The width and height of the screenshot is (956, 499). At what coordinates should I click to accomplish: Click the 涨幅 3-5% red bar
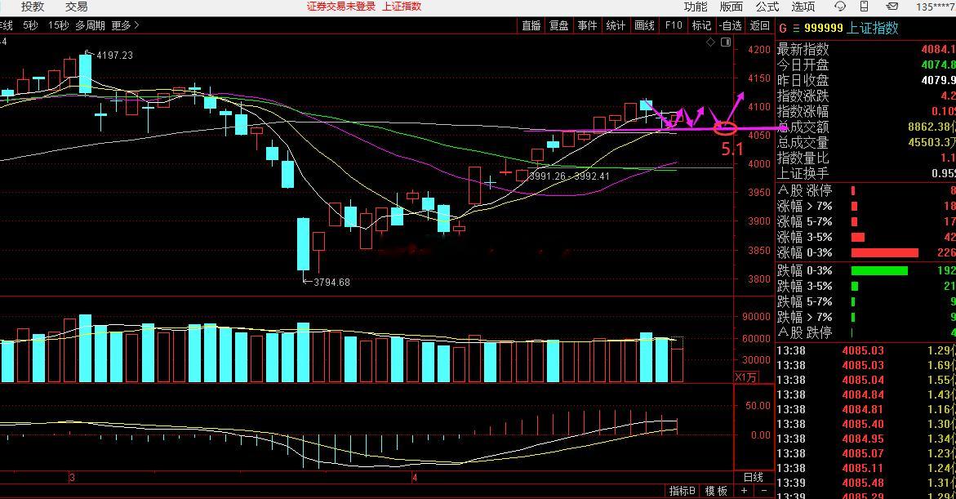[x=858, y=238]
